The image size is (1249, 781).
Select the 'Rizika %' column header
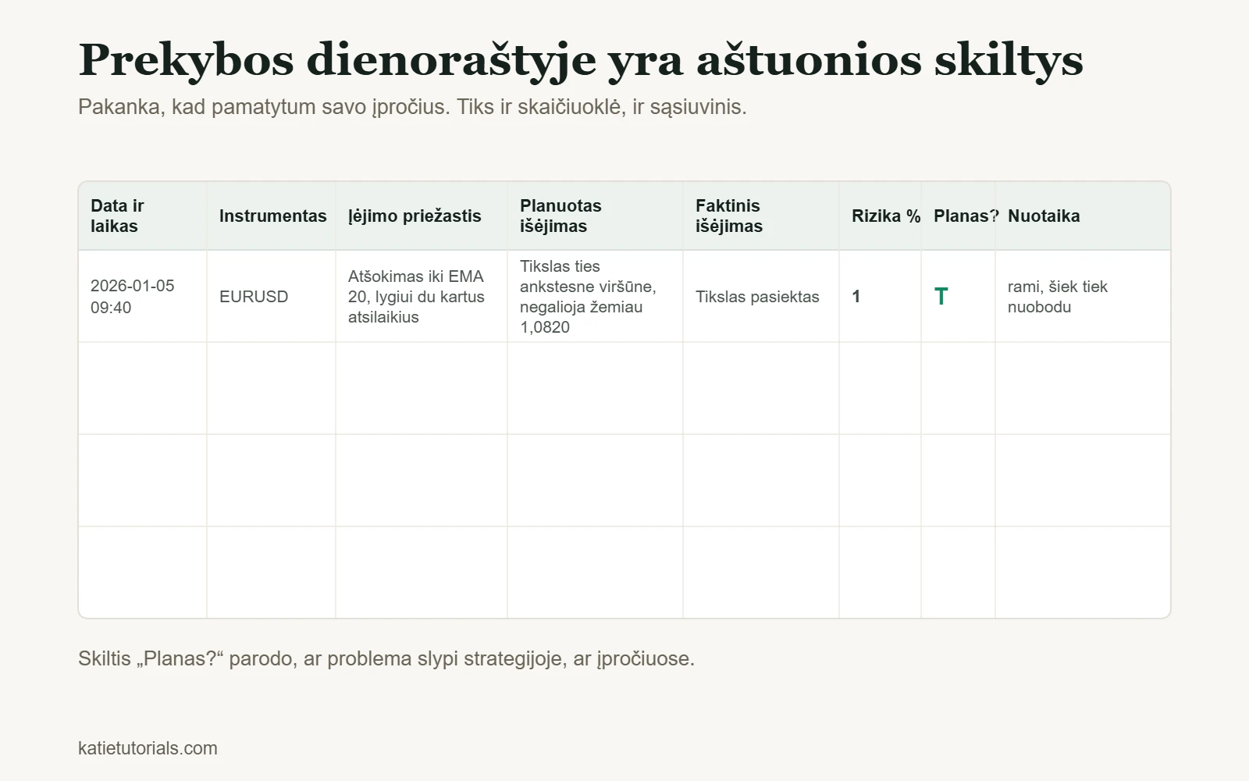(x=881, y=216)
